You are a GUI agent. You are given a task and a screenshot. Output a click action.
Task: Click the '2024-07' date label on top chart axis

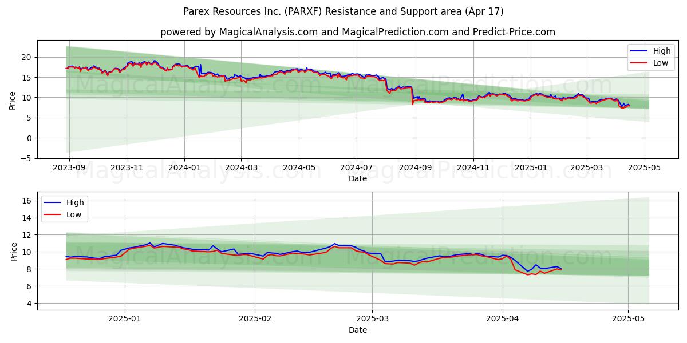(x=356, y=169)
